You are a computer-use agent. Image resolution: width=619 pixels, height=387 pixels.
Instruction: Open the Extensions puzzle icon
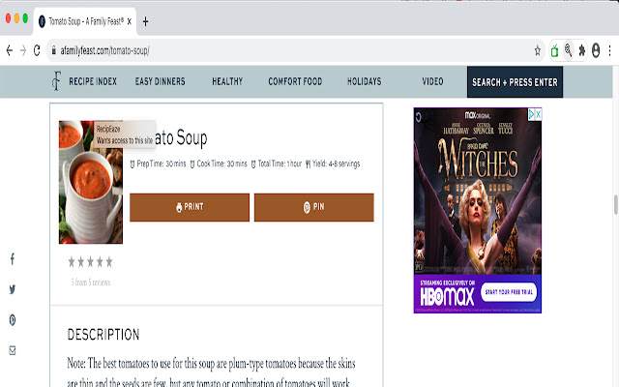click(582, 50)
